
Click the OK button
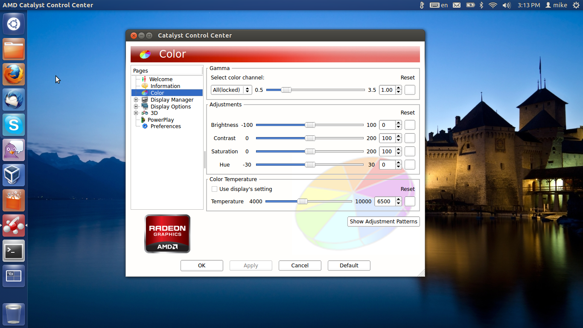click(202, 265)
